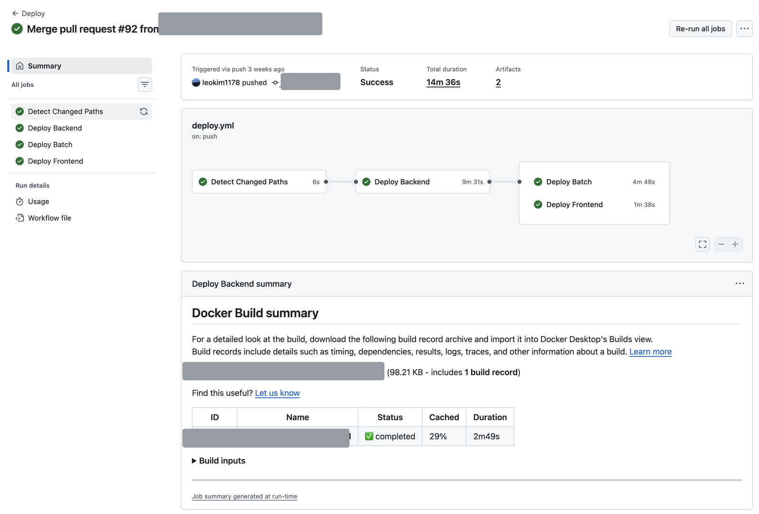The width and height of the screenshot is (759, 514).
Task: Re-run Detect Changed Paths job icon
Action: point(144,111)
